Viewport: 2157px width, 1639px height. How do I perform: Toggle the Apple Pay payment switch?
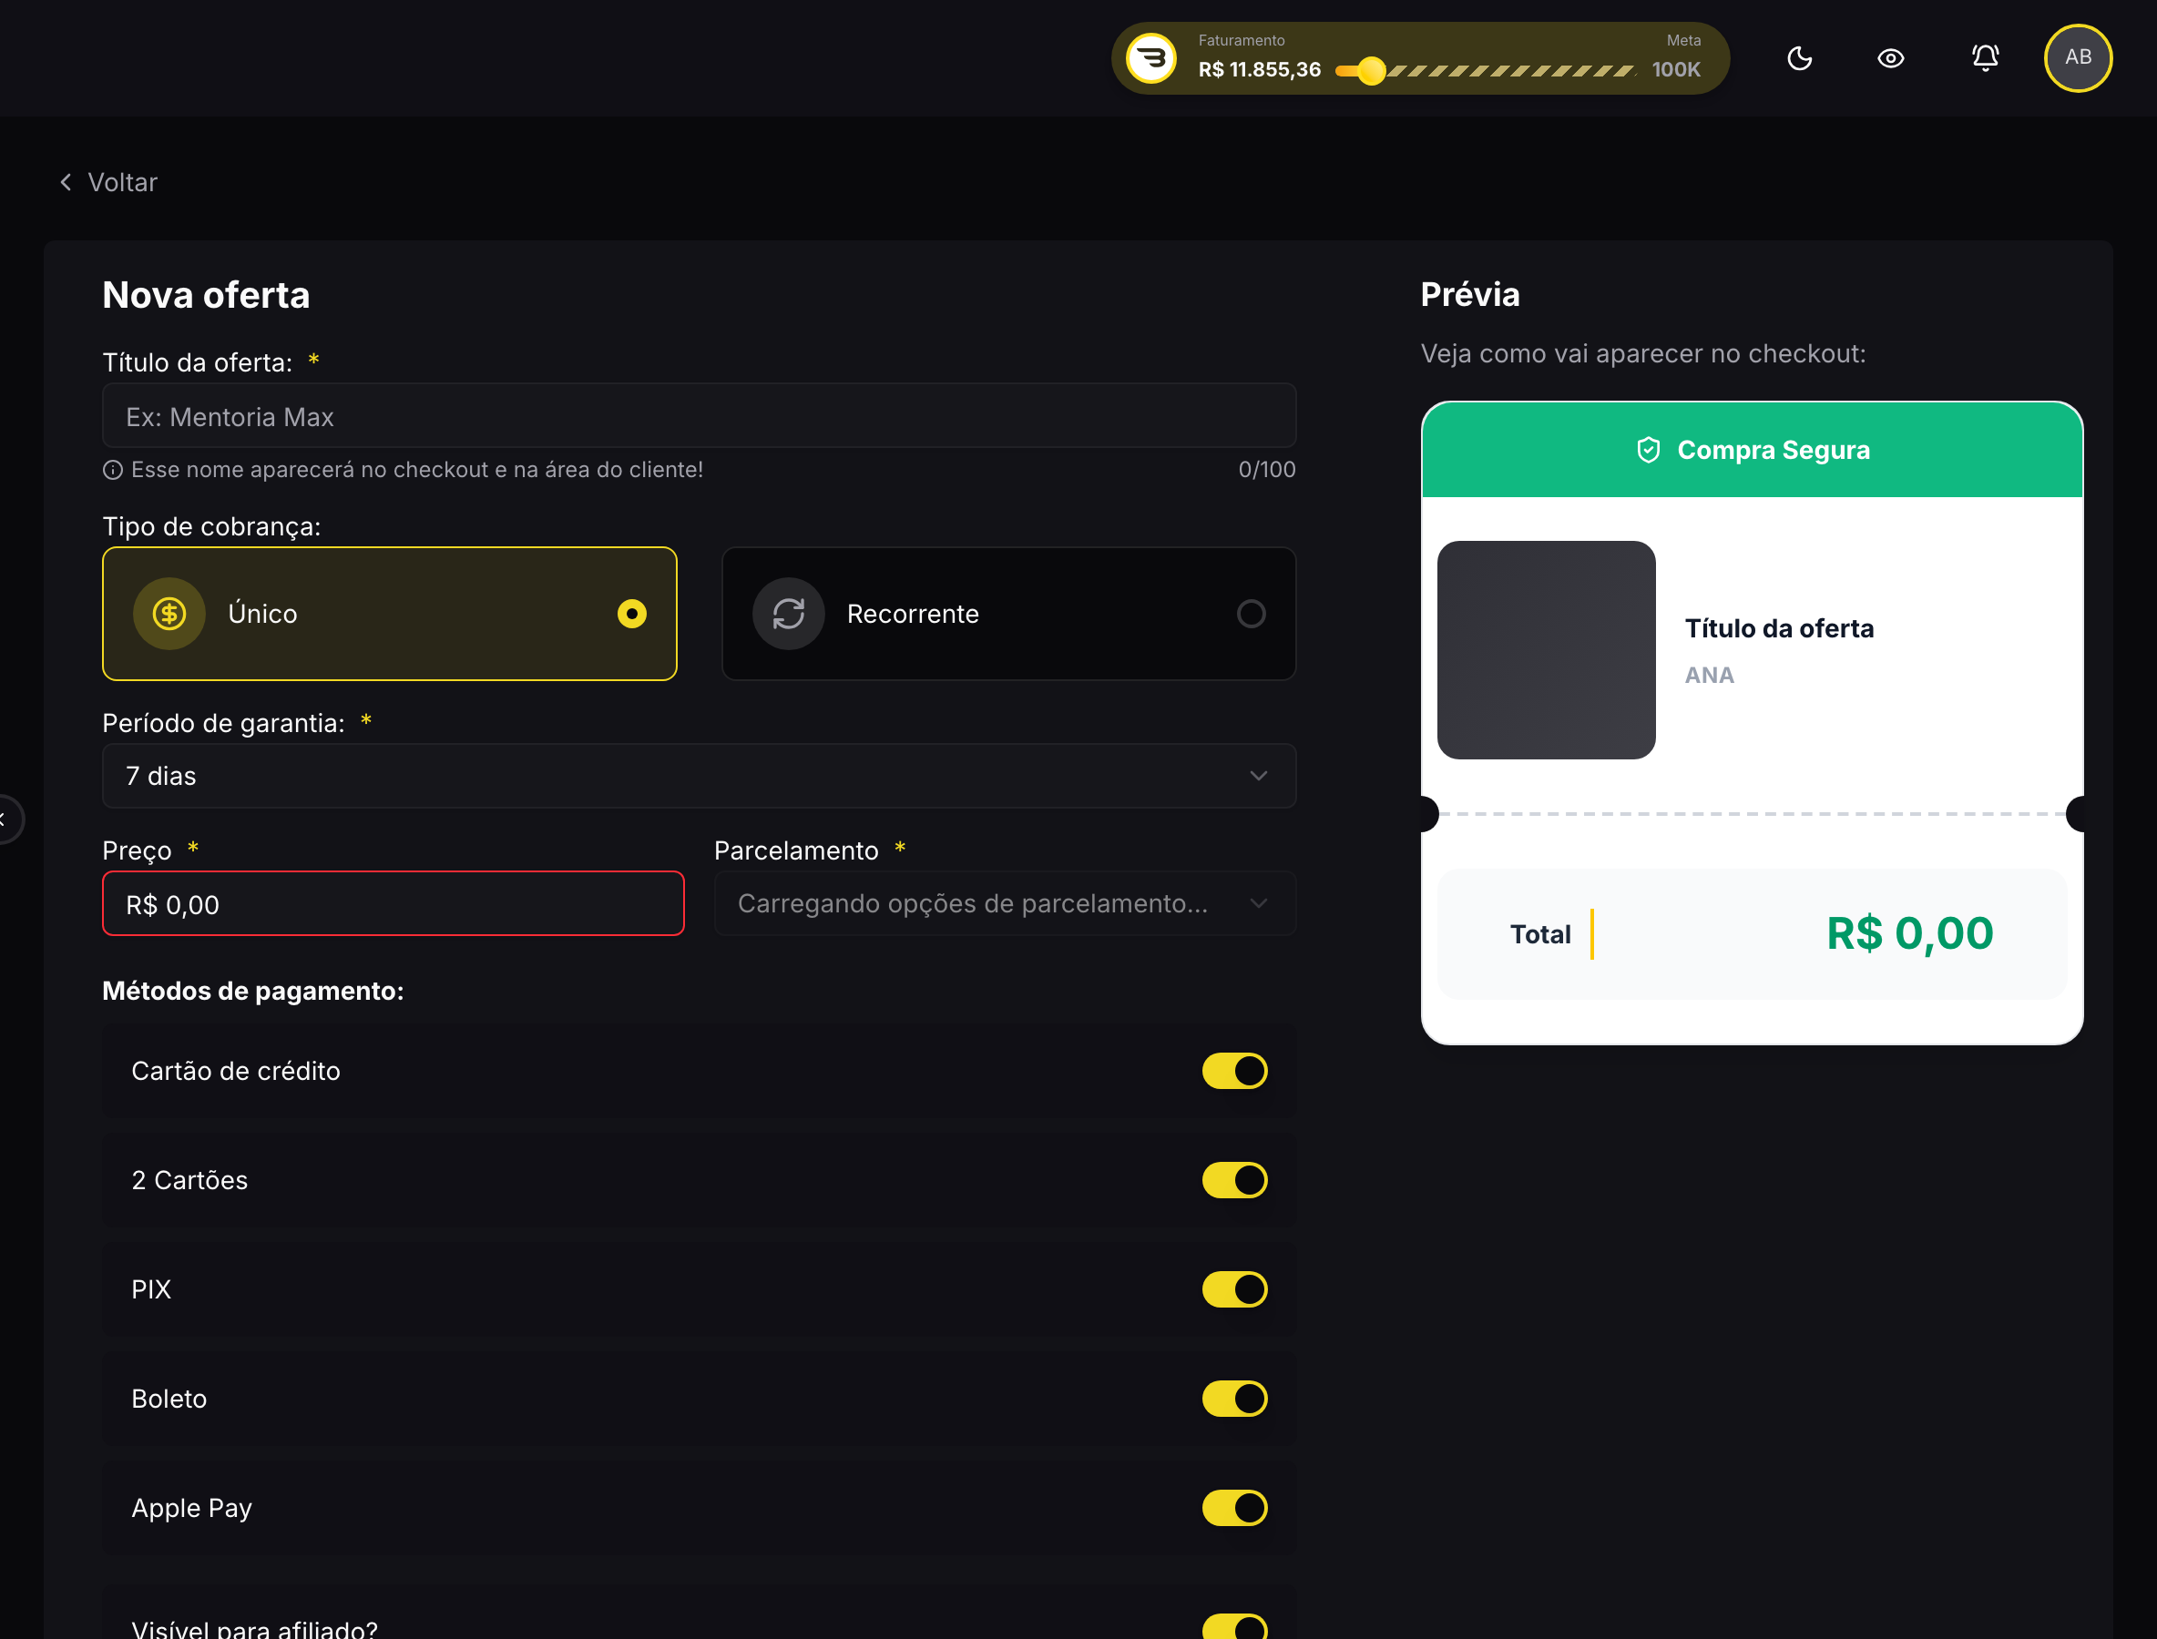[x=1233, y=1508]
